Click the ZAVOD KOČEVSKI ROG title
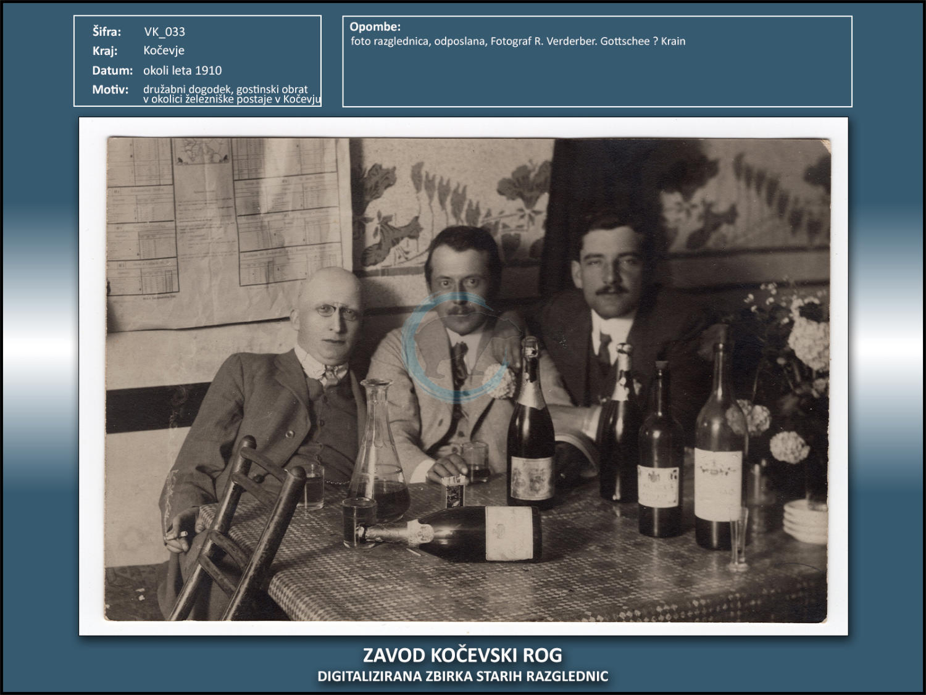 tap(462, 655)
